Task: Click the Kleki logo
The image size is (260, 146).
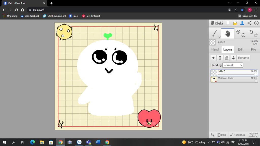Action: [x=217, y=23]
